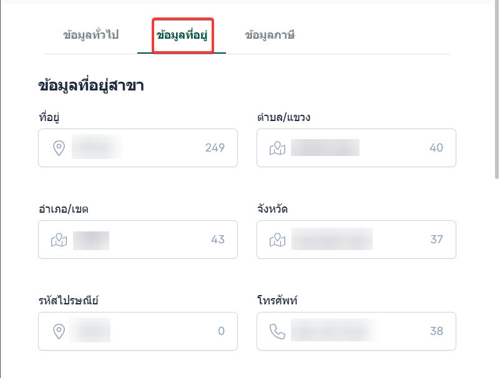Focus the ที่อยู่ address input field
Screen dimensions: 500x378
[156, 148]
